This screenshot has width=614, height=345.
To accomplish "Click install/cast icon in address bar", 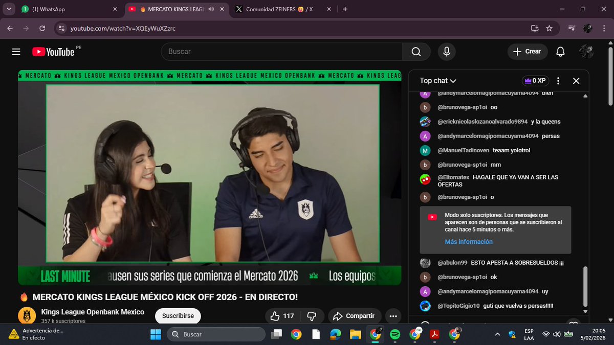I will 535,29.
